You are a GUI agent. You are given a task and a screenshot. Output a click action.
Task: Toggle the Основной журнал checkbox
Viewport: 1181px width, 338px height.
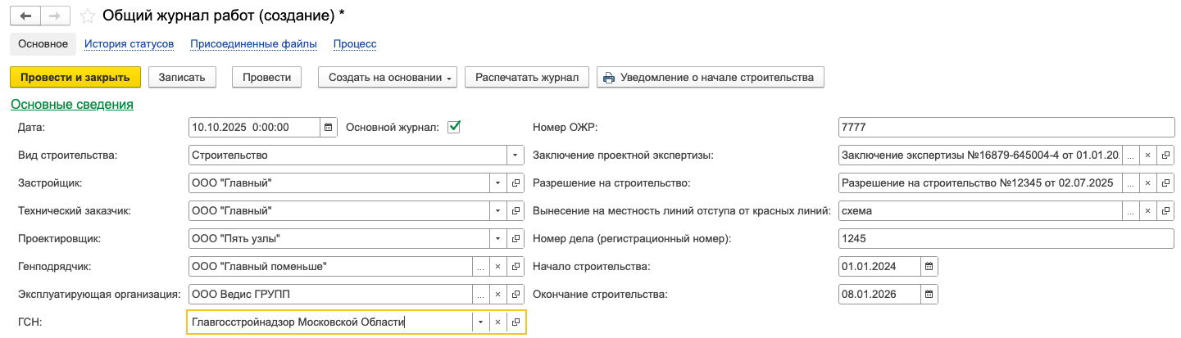pyautogui.click(x=454, y=128)
